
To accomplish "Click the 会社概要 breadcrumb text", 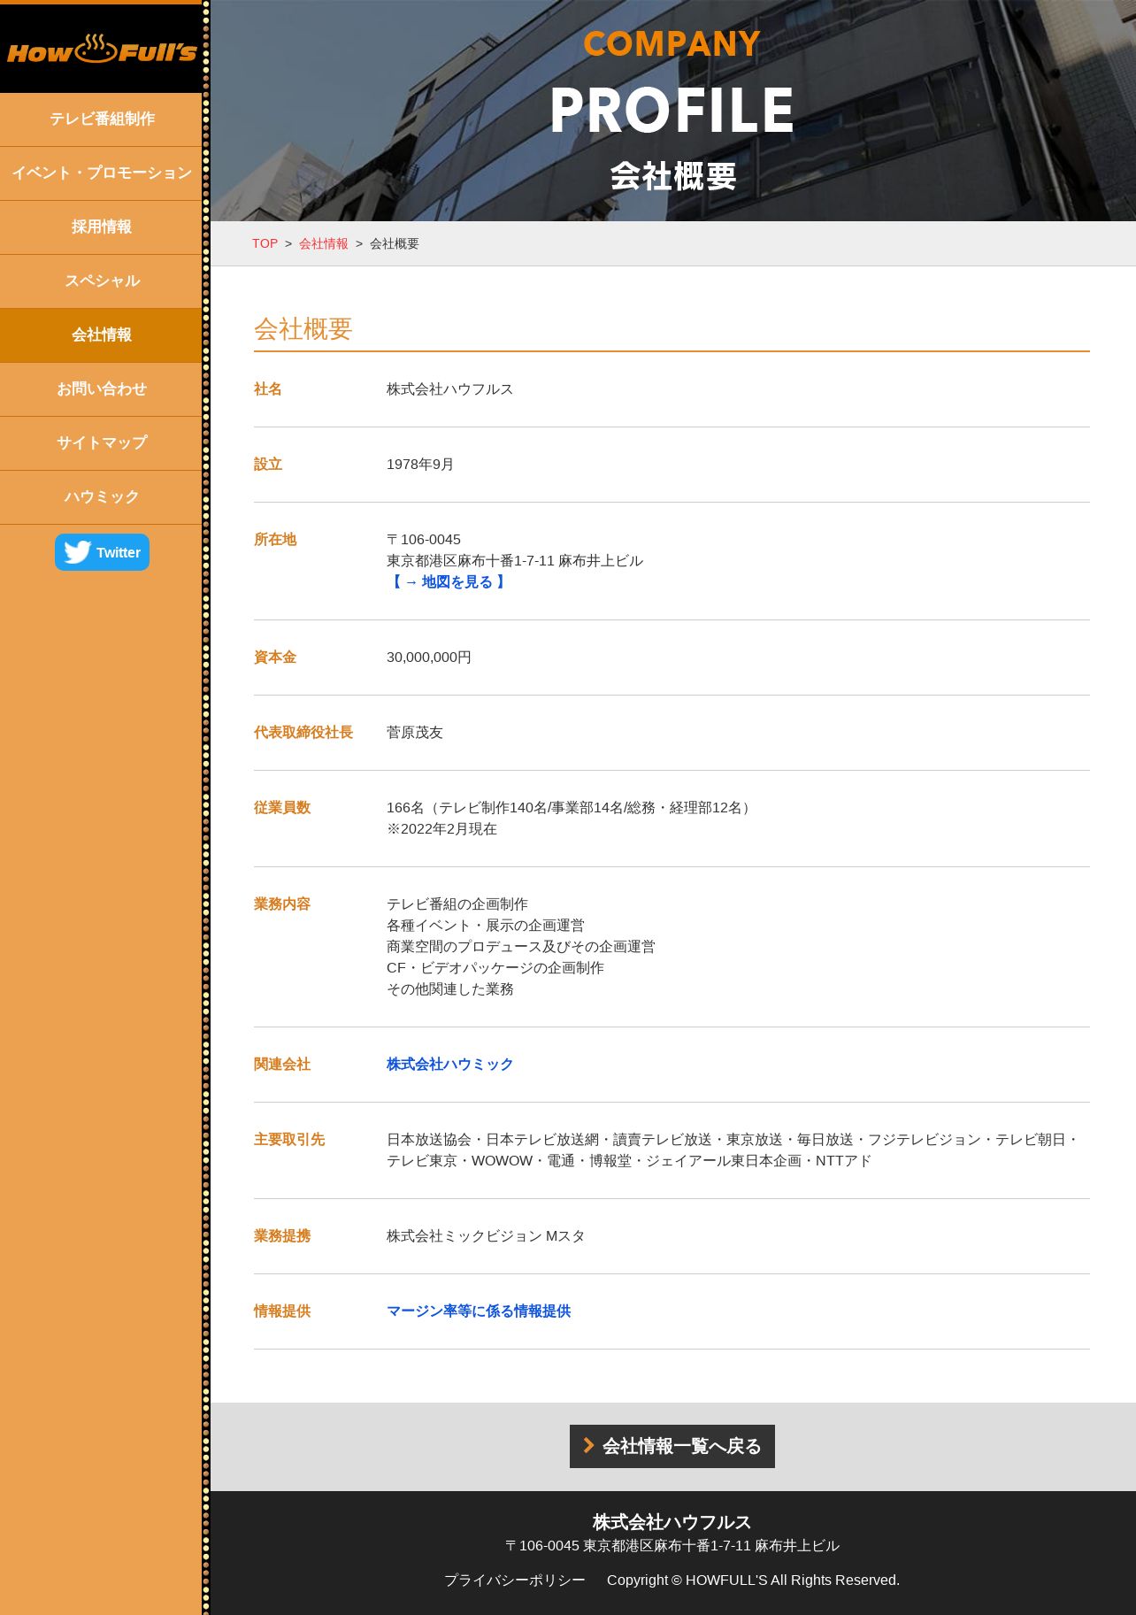I will [x=395, y=243].
